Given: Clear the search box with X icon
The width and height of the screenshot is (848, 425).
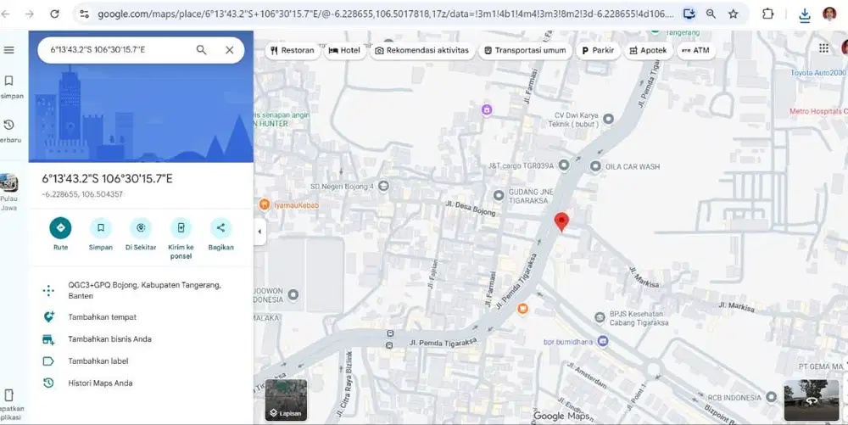Looking at the screenshot, I should [x=229, y=50].
